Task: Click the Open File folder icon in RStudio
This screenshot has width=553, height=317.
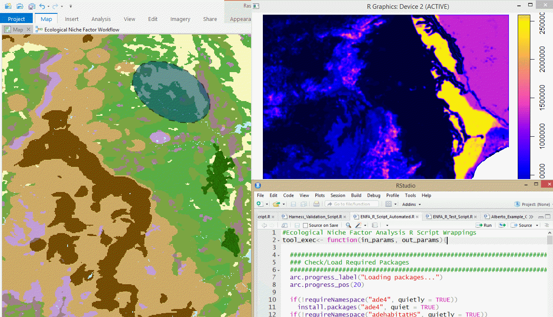Action: tap(275, 204)
